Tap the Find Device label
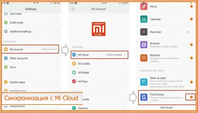This screenshot has width=198, height=113. 157,94
